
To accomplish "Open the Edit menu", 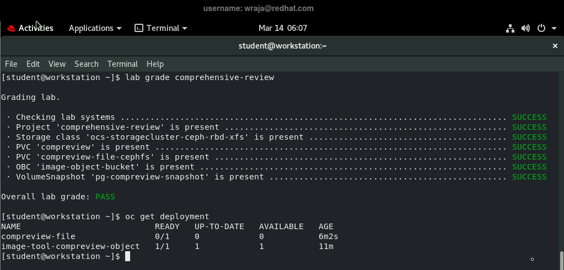I will tap(33, 64).
